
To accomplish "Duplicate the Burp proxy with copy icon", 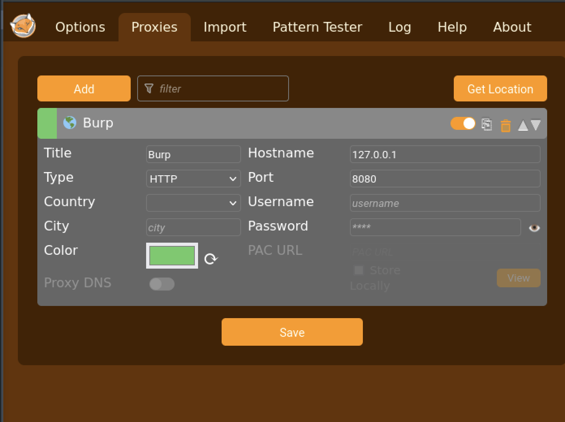I will [x=487, y=125].
